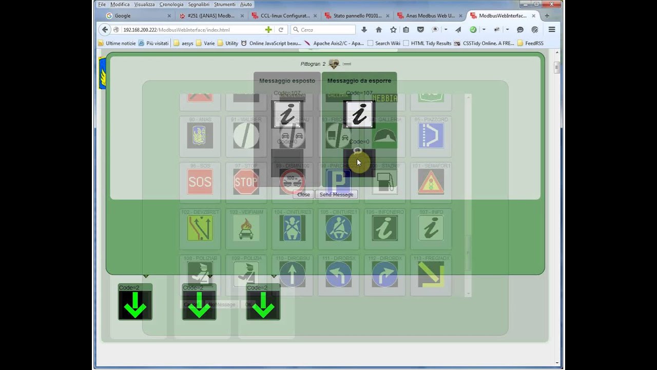The width and height of the screenshot is (657, 370).
Task: Open a new tab with the plus button
Action: 547,16
